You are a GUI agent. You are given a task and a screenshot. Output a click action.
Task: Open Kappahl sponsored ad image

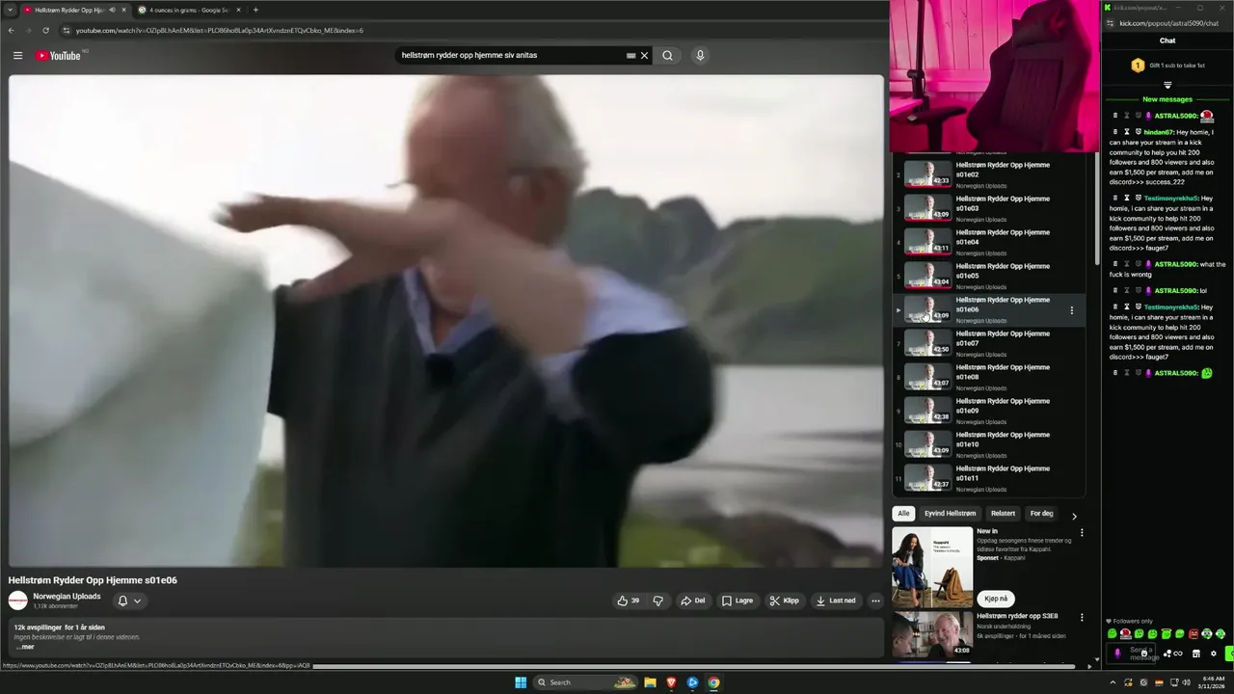click(x=932, y=567)
